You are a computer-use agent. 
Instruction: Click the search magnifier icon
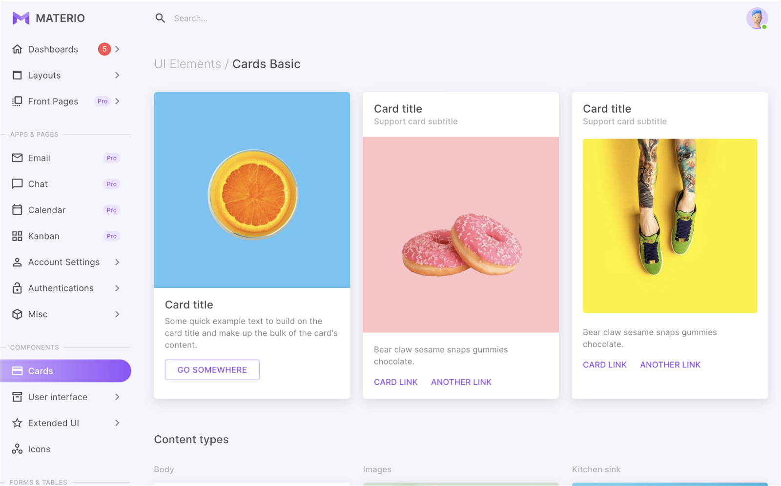point(160,19)
